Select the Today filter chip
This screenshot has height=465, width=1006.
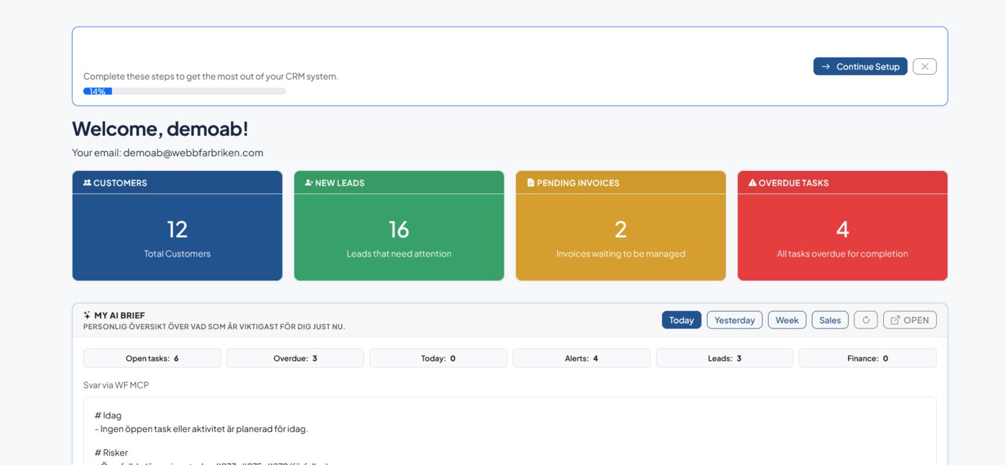[681, 320]
